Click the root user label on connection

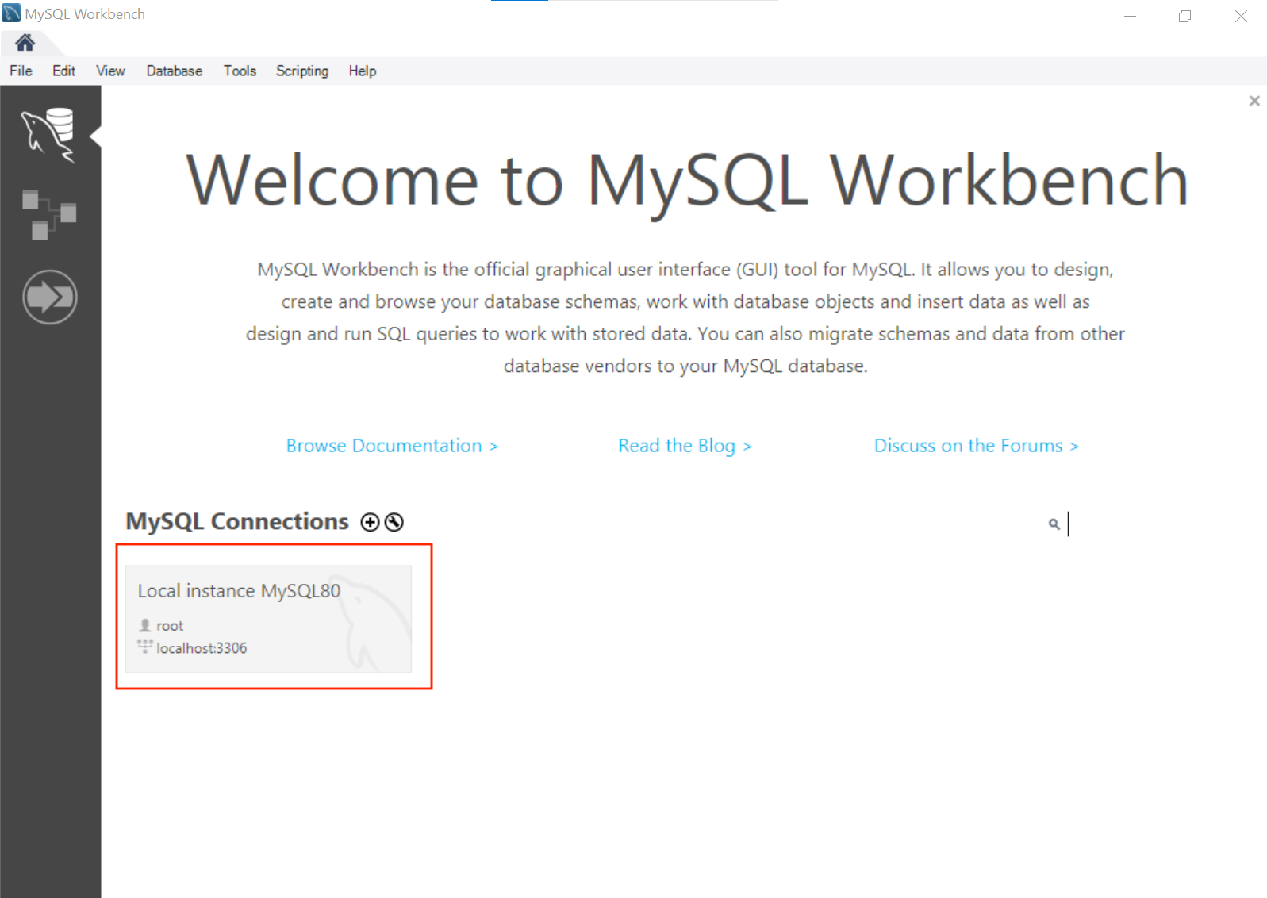(x=170, y=626)
